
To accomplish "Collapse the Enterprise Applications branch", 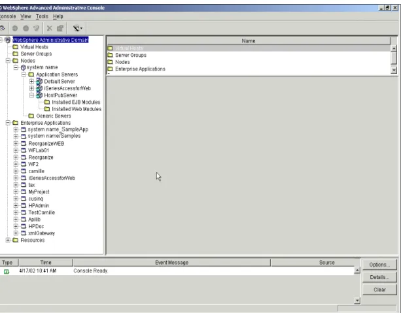I will 8,123.
